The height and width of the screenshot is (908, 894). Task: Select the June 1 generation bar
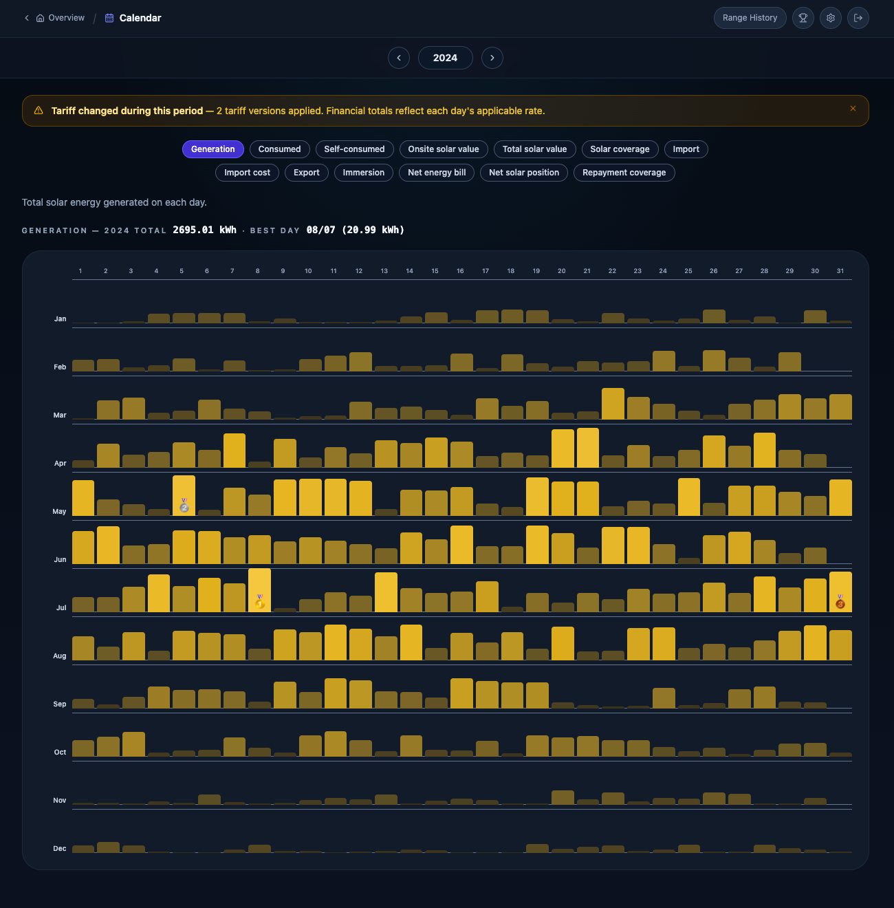(83, 548)
